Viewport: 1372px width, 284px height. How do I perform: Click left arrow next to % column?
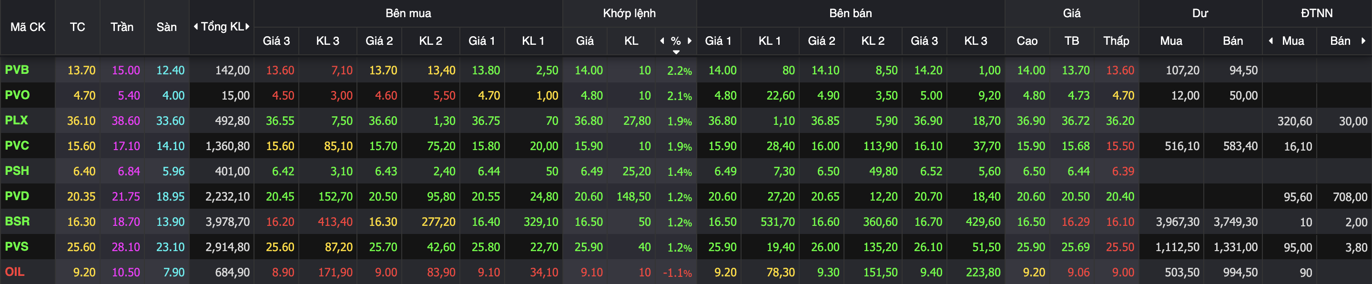(662, 41)
